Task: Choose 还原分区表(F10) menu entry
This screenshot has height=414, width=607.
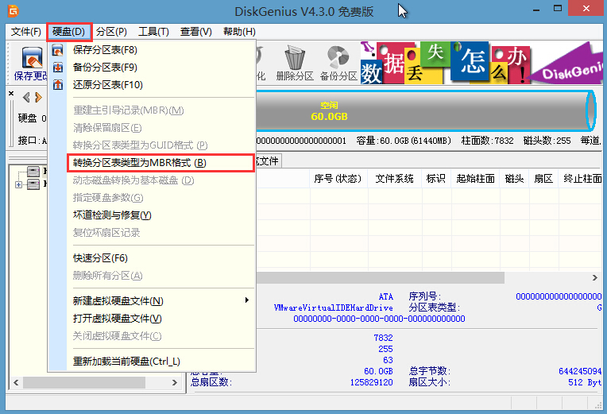Action: pyautogui.click(x=152, y=85)
